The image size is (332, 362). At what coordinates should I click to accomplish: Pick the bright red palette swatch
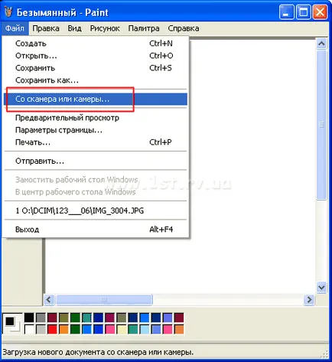[52, 329]
